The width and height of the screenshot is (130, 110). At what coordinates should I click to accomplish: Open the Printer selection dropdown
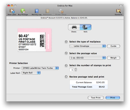pyautogui.click(x=40, y=68)
